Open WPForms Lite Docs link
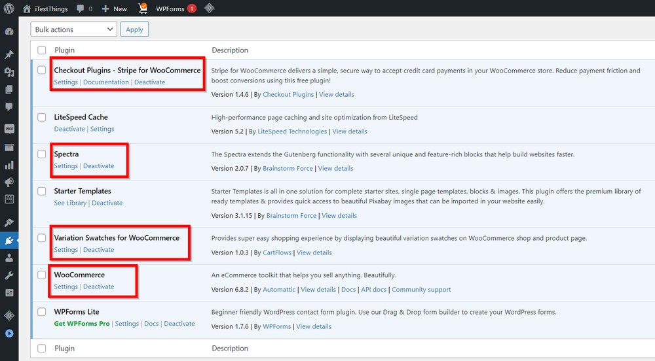The width and height of the screenshot is (655, 361). pos(151,324)
